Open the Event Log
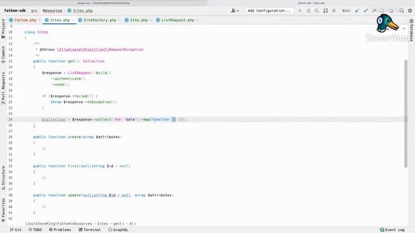 pos(392,230)
